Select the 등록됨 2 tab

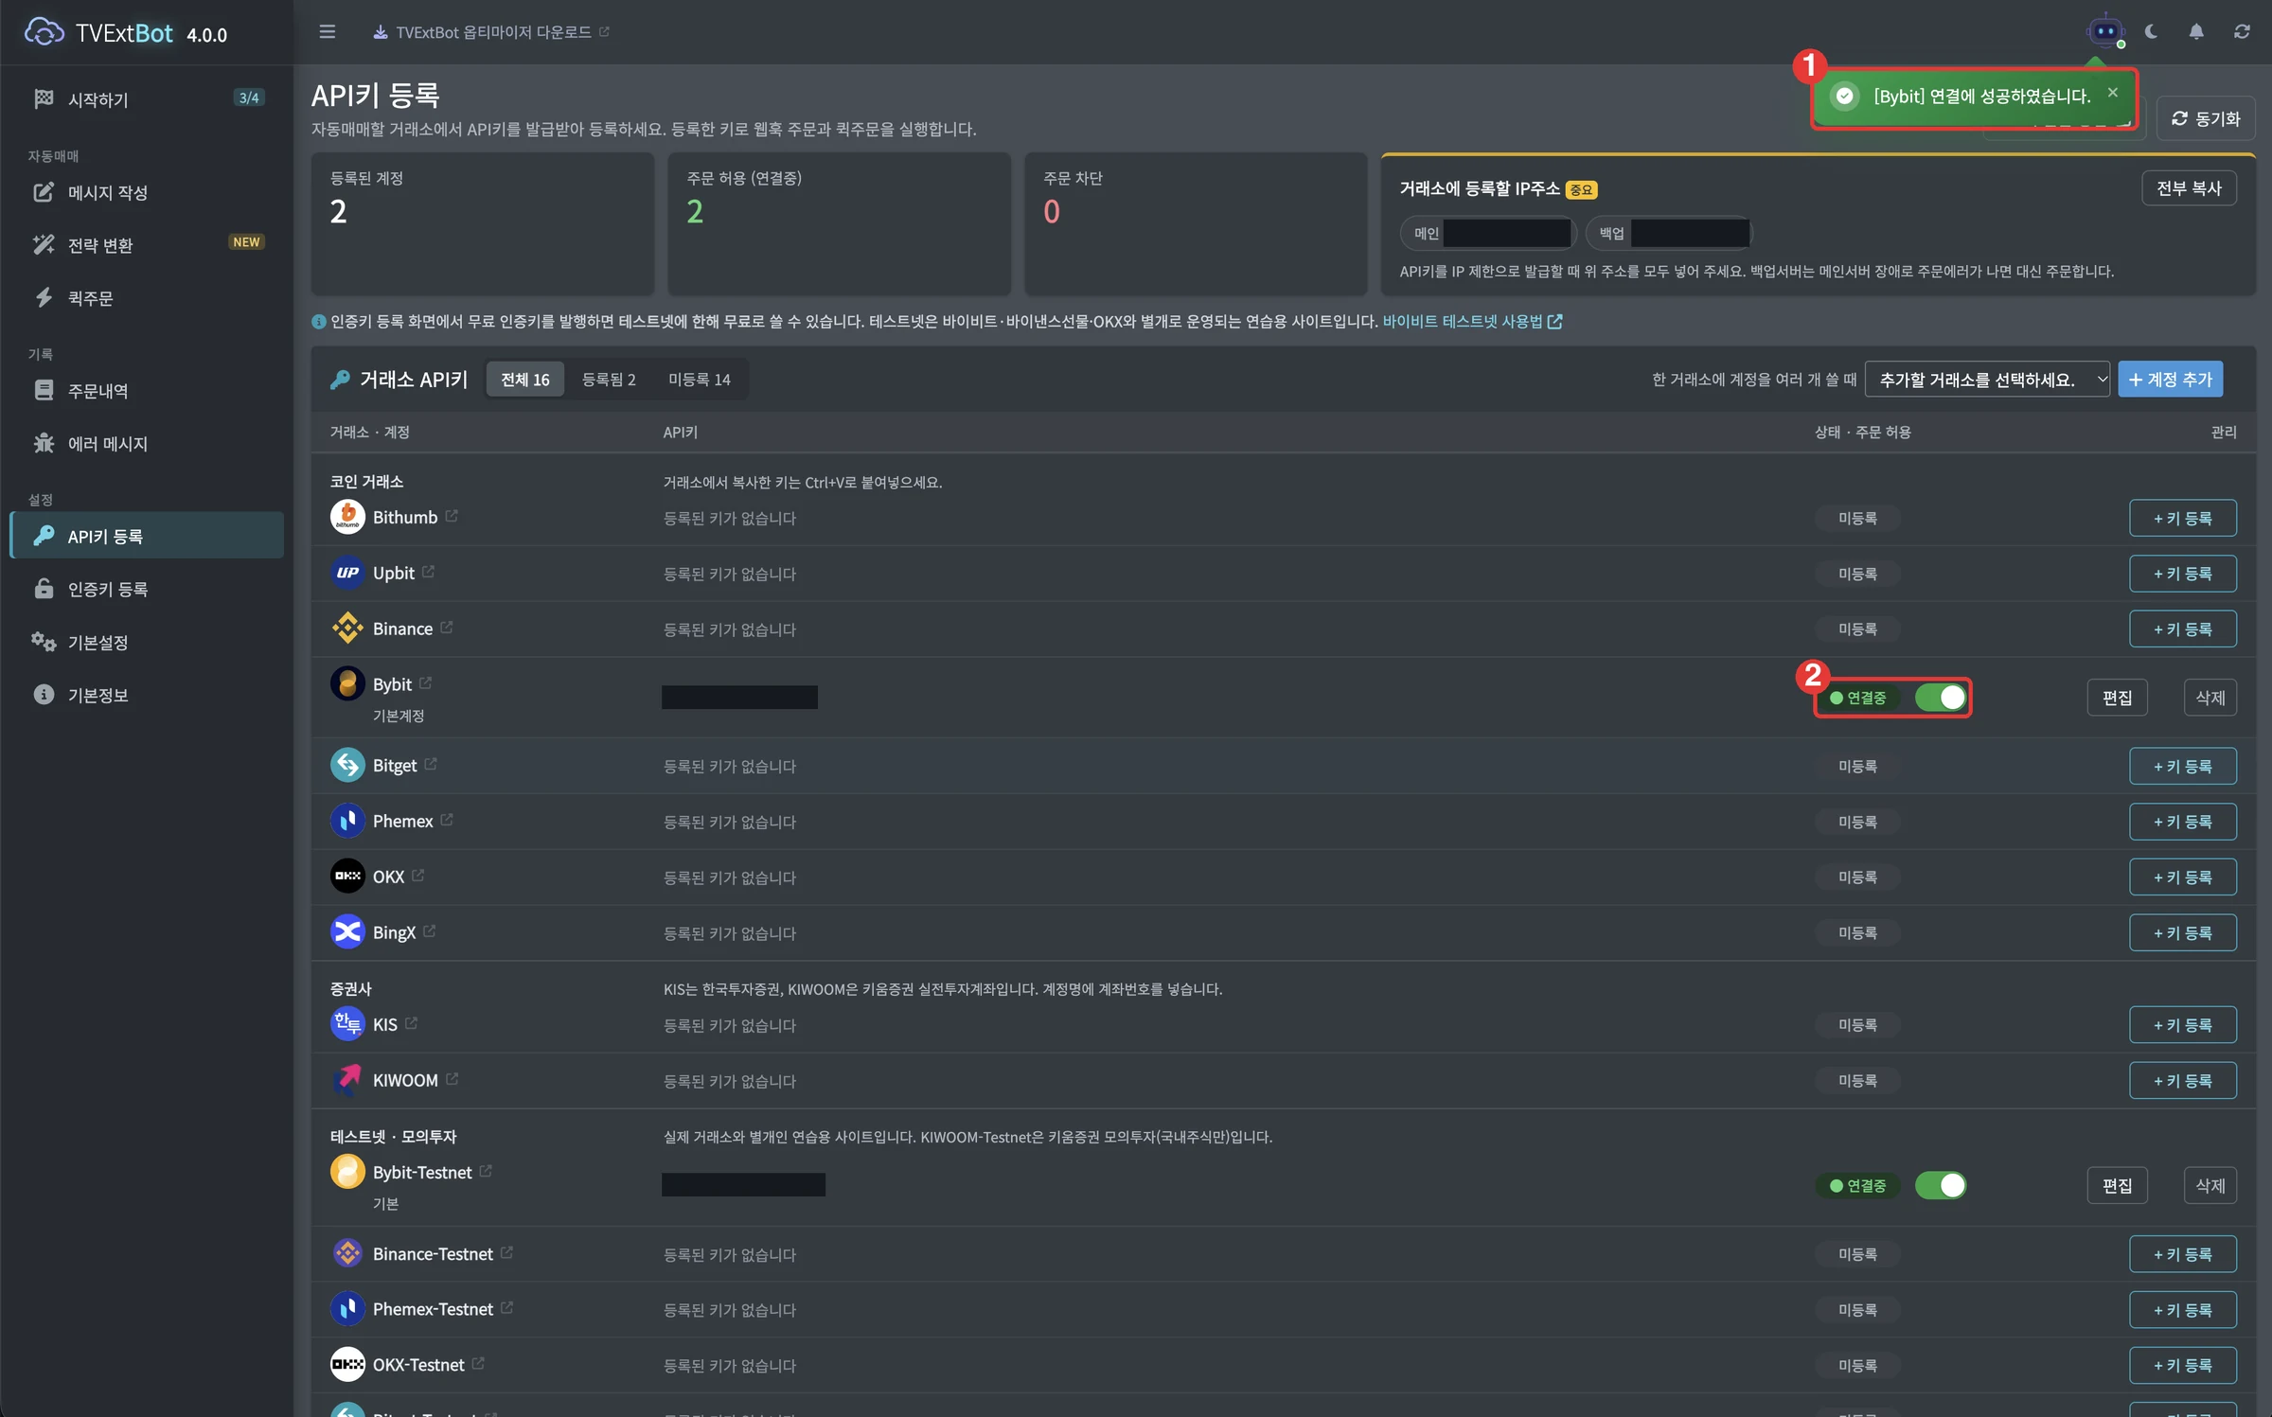click(609, 380)
